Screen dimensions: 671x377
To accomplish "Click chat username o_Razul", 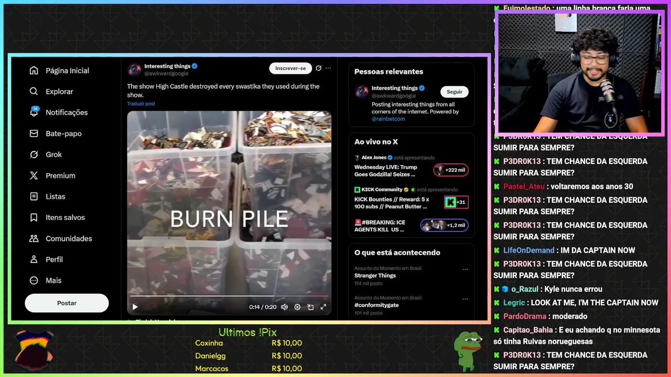I will (x=525, y=289).
